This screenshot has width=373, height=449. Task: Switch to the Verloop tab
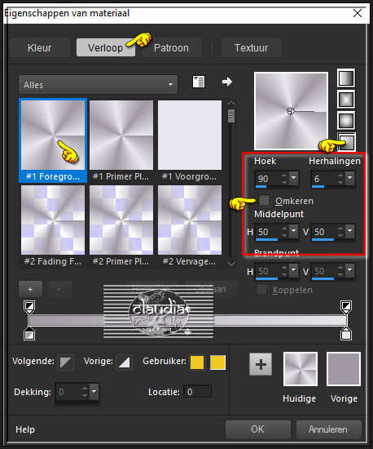click(106, 47)
